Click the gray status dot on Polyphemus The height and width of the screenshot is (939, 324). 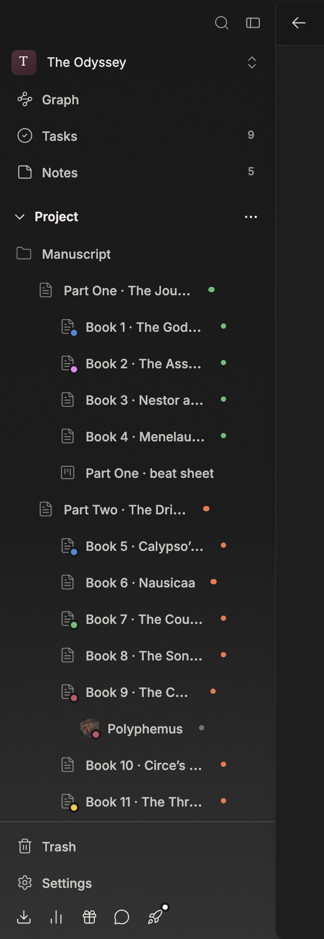pyautogui.click(x=202, y=728)
